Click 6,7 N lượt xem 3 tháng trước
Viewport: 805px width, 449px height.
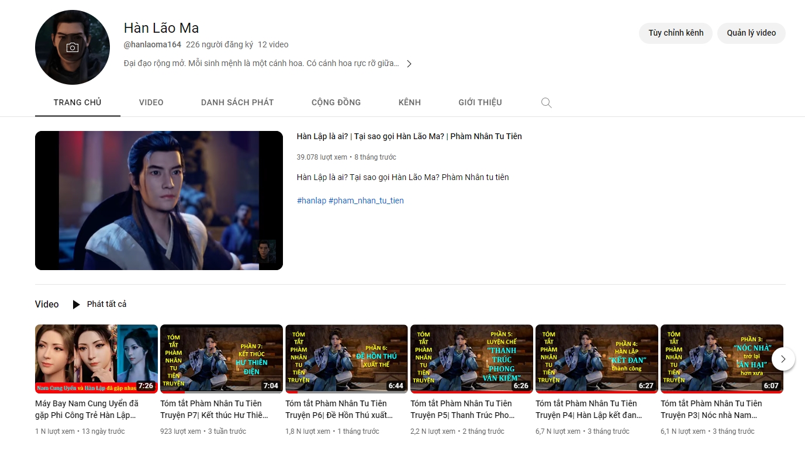coord(582,431)
